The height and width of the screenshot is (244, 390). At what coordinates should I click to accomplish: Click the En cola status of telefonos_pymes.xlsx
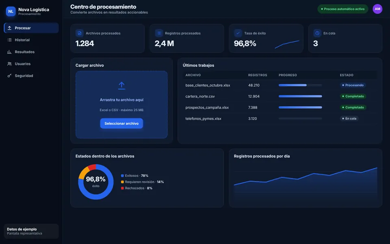[x=349, y=118]
